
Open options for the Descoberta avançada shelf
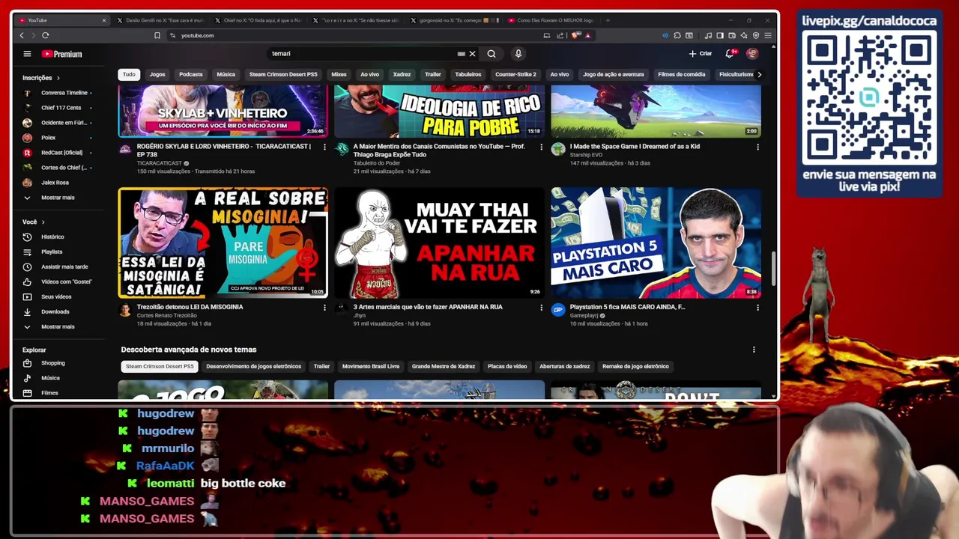[x=754, y=350]
